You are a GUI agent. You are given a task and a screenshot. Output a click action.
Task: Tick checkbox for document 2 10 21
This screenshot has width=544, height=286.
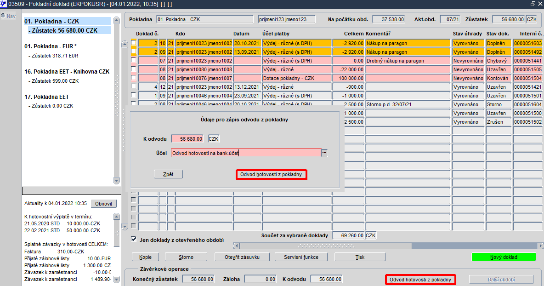[134, 43]
